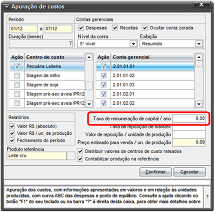Open the Produto referência lookup button
The height and width of the screenshot is (212, 215).
pos(71,156)
